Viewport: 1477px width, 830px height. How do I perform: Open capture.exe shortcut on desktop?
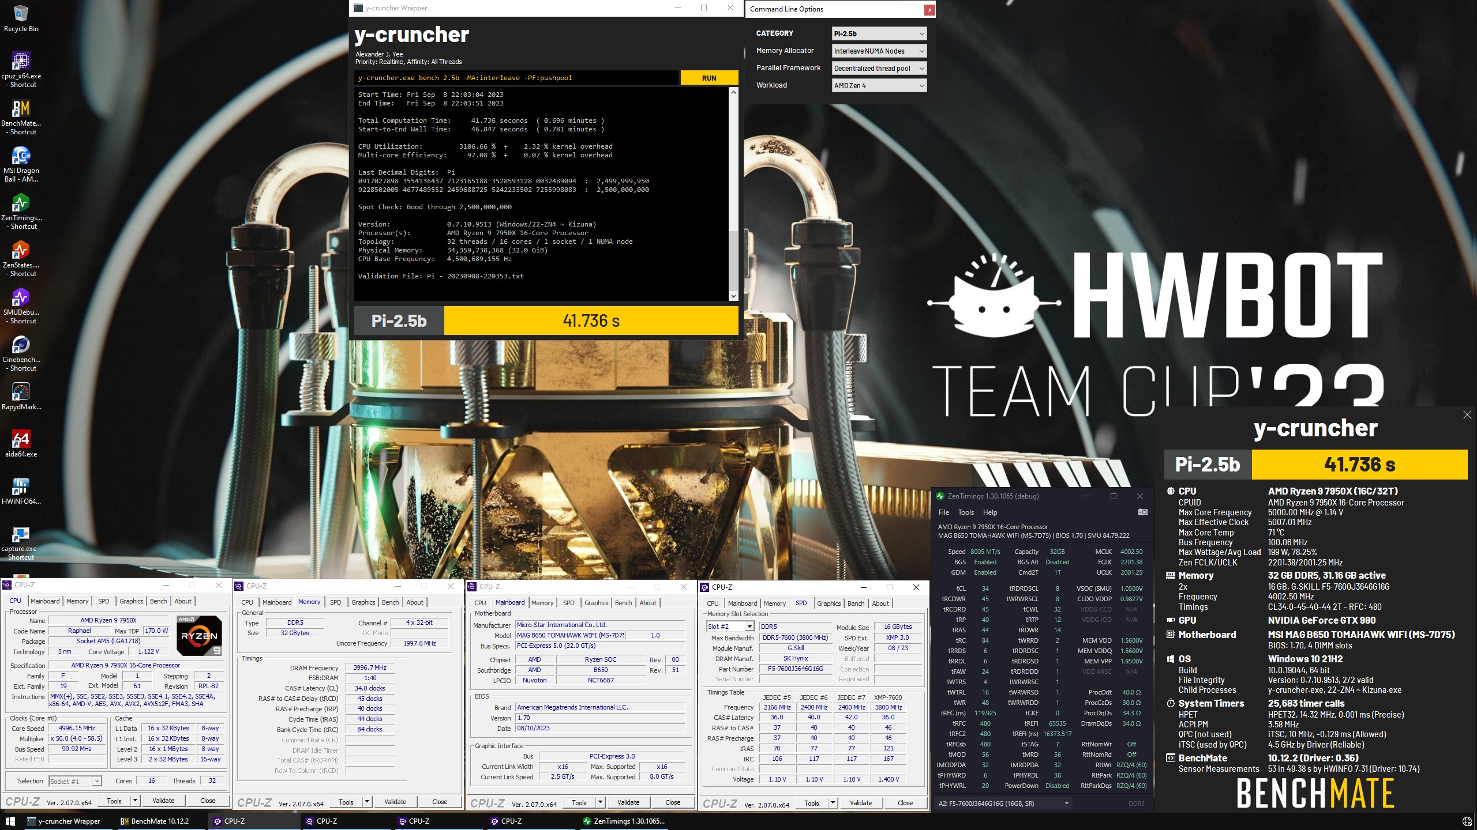(x=21, y=542)
